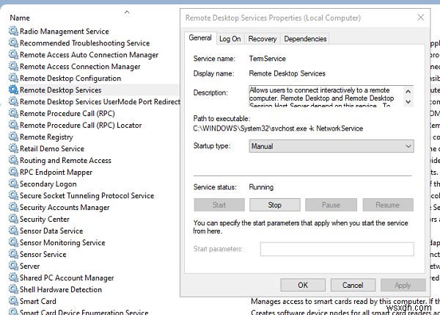Open the Startup type dropdown
Viewport: 440px width, 315px height.
pyautogui.click(x=331, y=147)
